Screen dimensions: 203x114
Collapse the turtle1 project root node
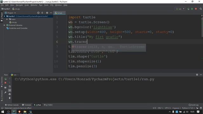click(4, 16)
